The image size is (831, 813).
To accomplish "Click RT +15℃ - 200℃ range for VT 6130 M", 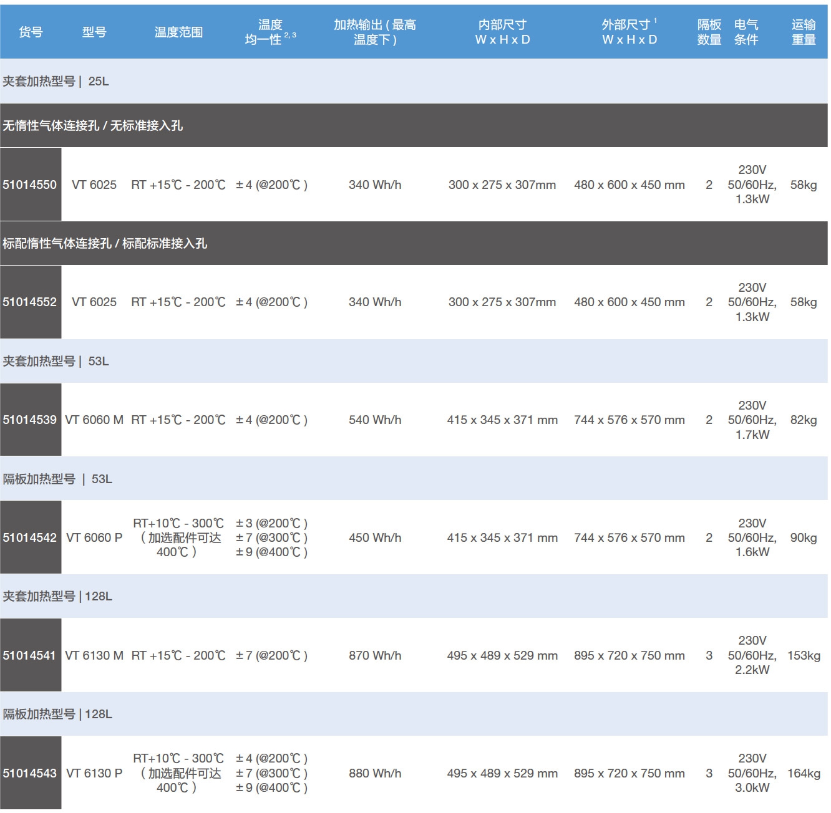I will [x=178, y=655].
